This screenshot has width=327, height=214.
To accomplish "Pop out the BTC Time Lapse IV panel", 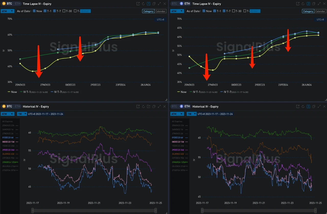I will click(138, 4).
